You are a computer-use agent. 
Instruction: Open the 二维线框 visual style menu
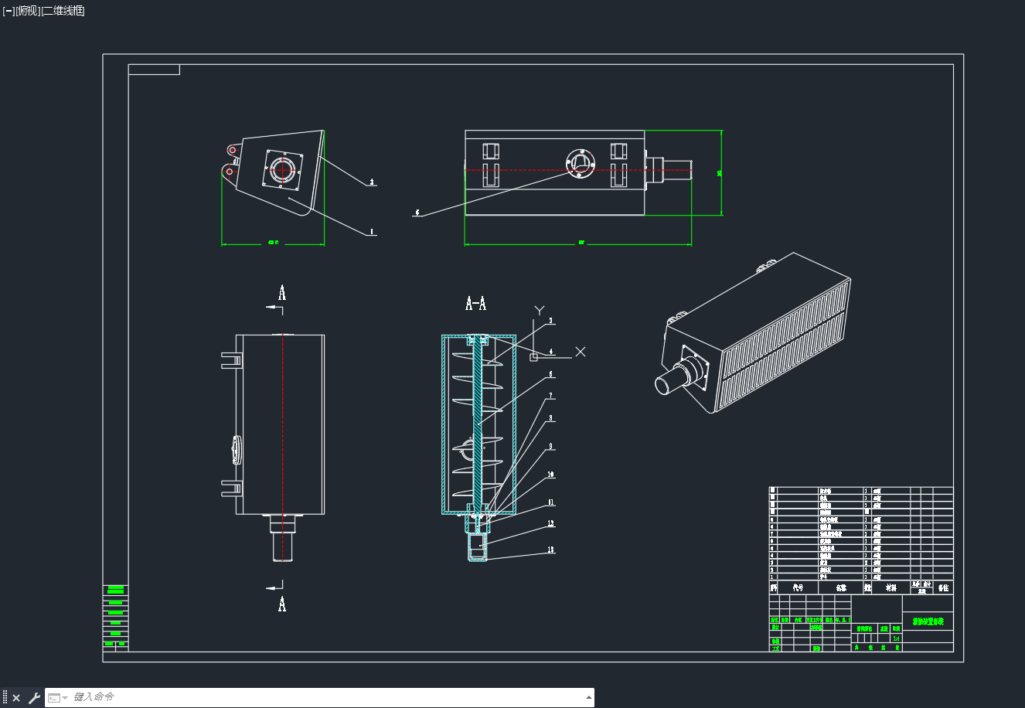[x=63, y=11]
